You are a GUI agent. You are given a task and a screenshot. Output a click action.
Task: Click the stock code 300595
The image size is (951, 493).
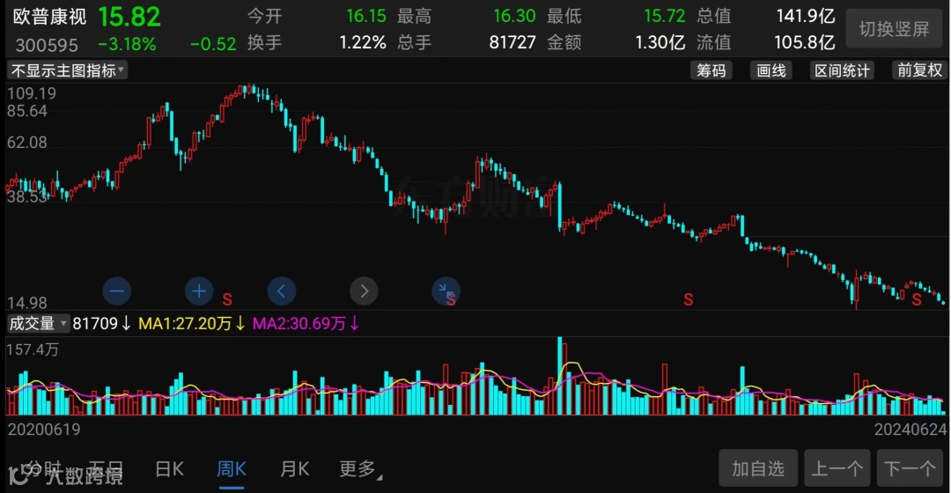pos(47,45)
